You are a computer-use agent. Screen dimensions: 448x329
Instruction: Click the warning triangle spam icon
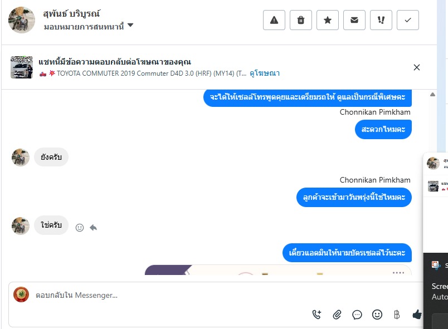pyautogui.click(x=274, y=20)
